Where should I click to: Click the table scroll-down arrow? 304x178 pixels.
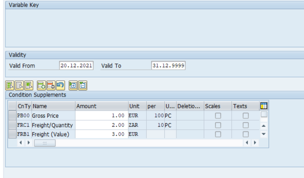click(x=264, y=134)
